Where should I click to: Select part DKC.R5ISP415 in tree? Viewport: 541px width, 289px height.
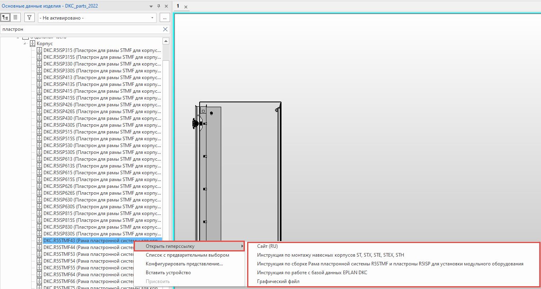[102, 91]
